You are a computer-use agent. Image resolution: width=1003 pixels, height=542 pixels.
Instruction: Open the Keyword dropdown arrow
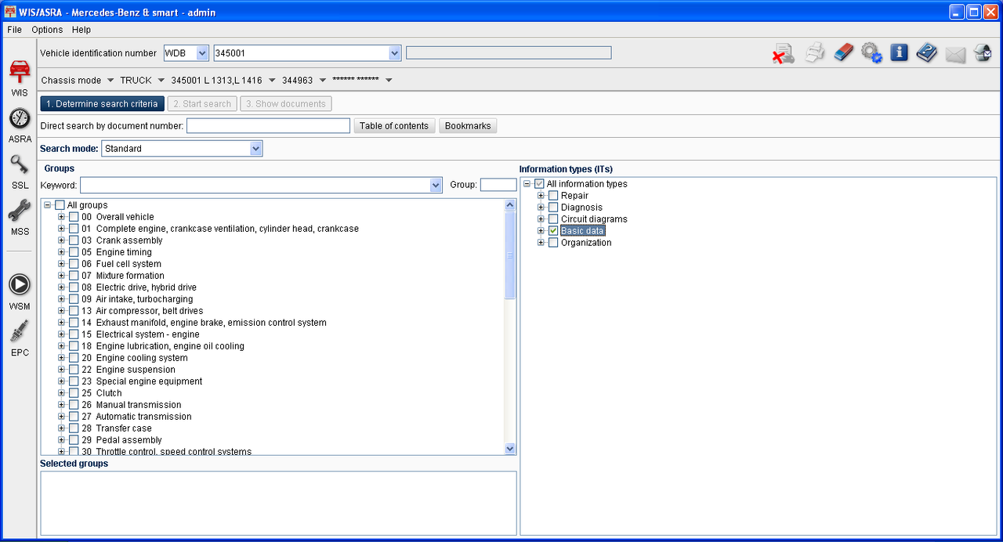pyautogui.click(x=436, y=186)
